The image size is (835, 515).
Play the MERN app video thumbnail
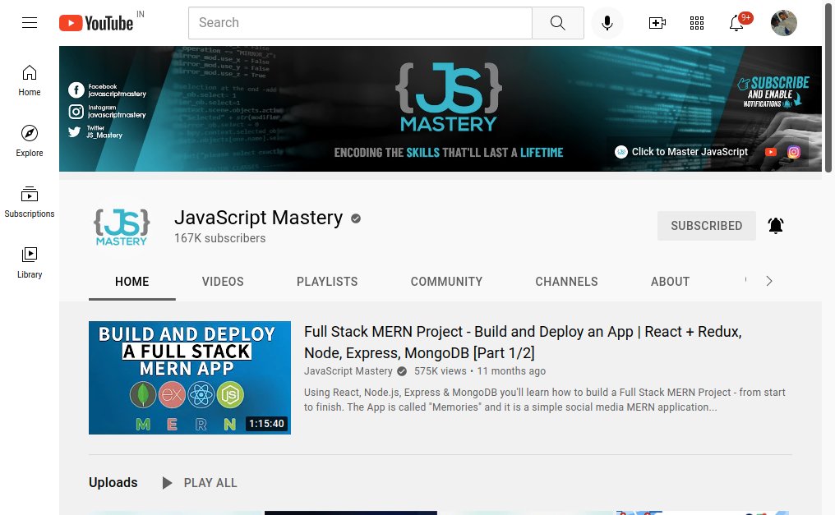[190, 378]
